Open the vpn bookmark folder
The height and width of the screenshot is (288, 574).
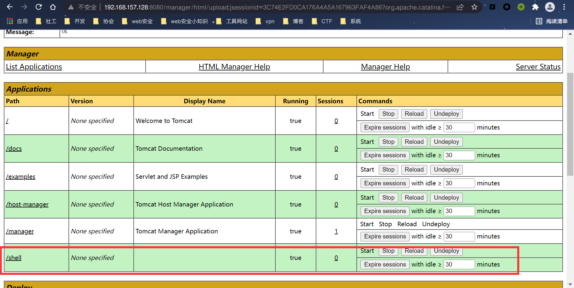265,21
